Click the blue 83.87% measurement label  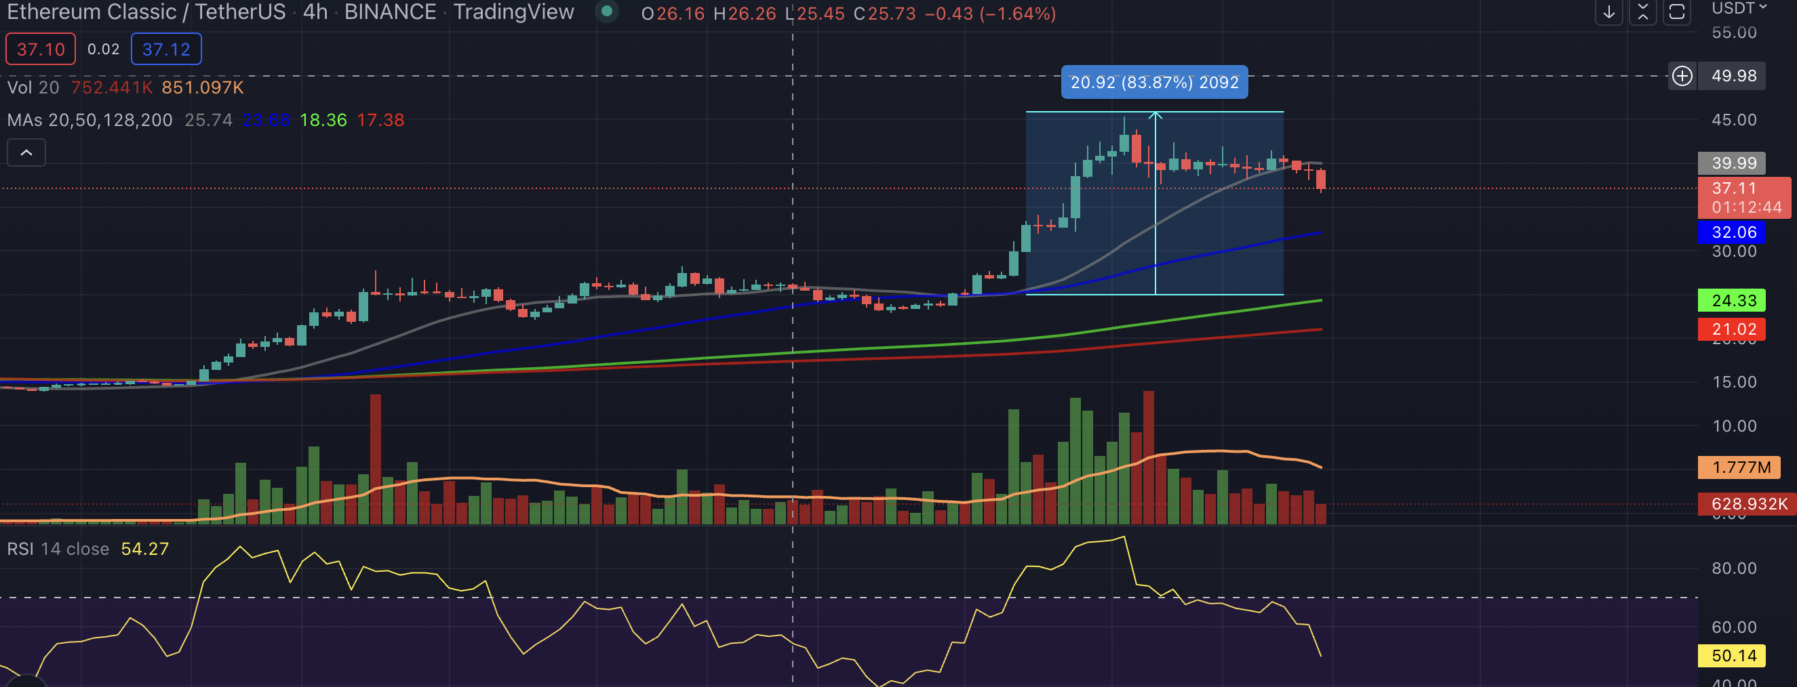click(1155, 82)
